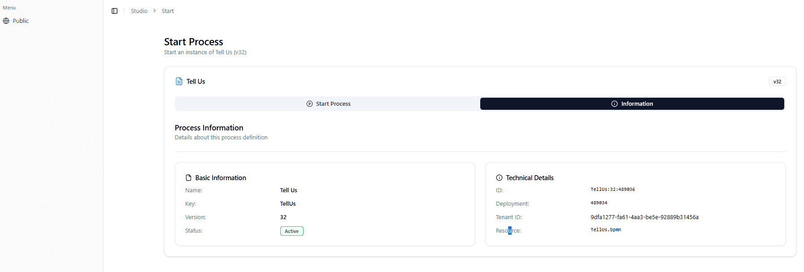Click the sidebar panel toggle icon
804x272 pixels.
tap(114, 11)
